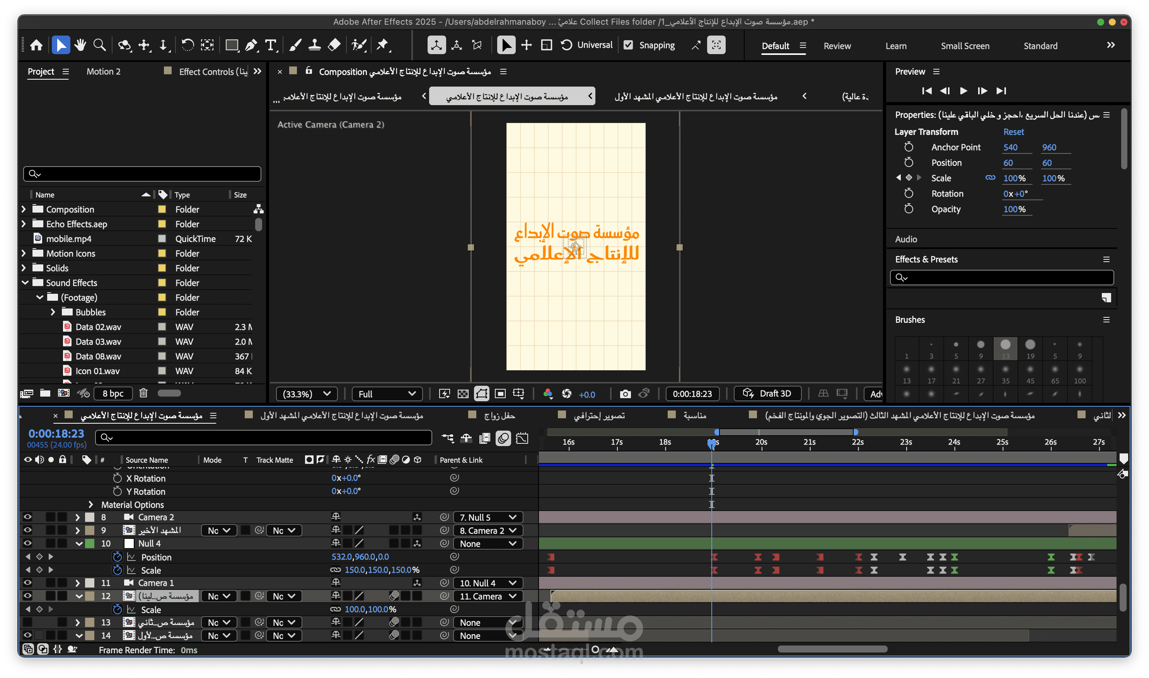Viewport: 1149px width, 678px height.
Task: Open the viewer resolution Full dropdown
Action: (x=387, y=394)
